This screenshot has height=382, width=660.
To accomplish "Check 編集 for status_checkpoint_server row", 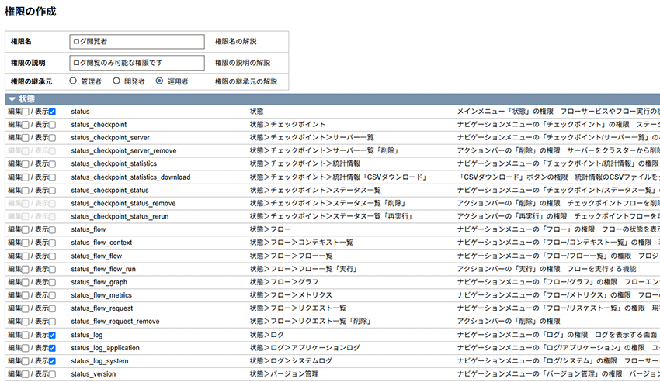I will click(25, 138).
